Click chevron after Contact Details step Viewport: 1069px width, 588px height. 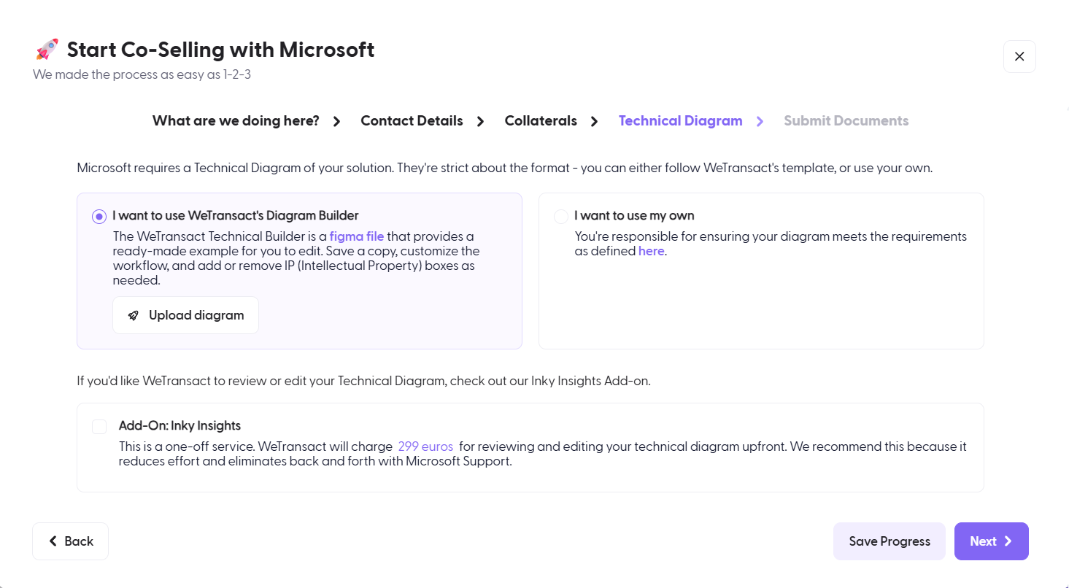click(x=481, y=122)
